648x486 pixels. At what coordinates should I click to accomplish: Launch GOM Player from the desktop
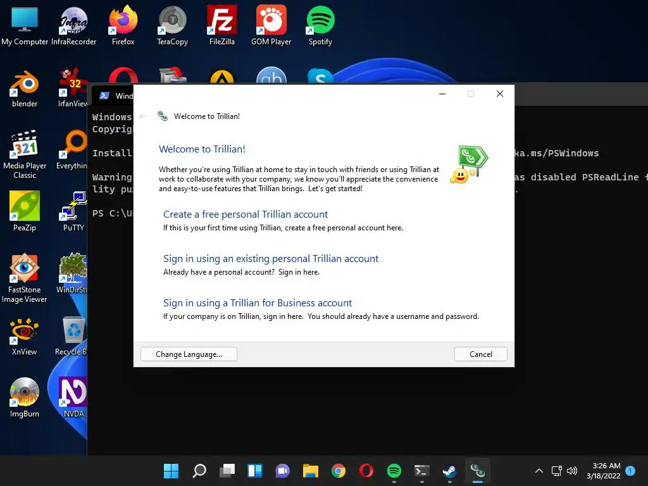click(271, 25)
